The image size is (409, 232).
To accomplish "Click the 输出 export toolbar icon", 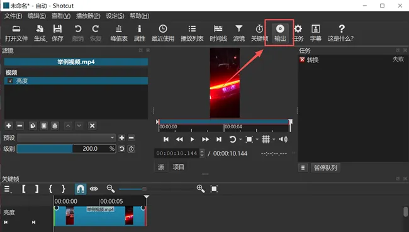I will coord(280,33).
